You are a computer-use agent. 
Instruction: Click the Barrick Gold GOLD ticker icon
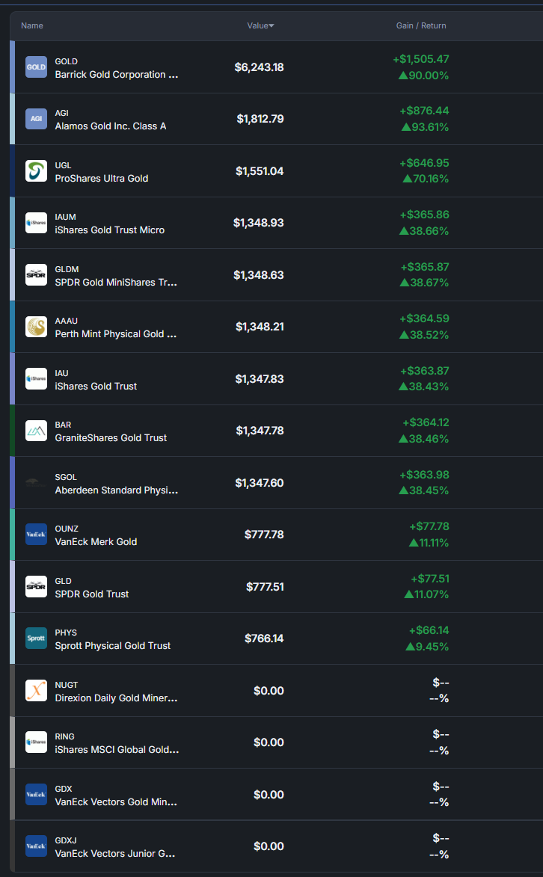tap(36, 67)
